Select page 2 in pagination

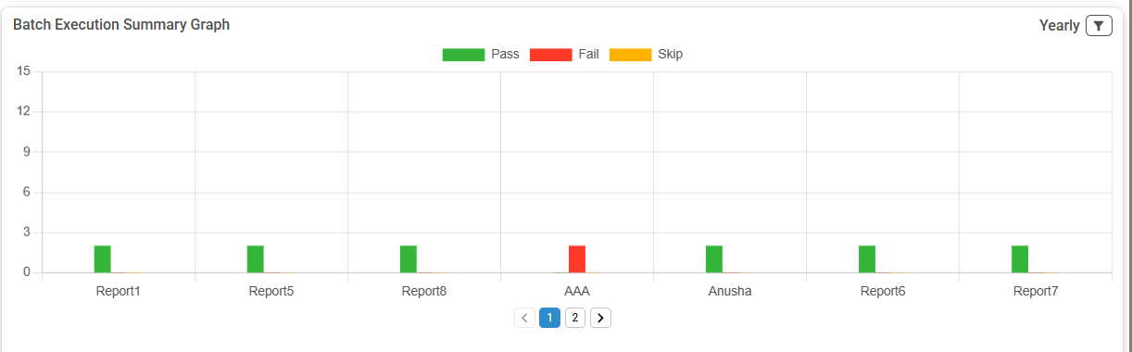click(575, 318)
